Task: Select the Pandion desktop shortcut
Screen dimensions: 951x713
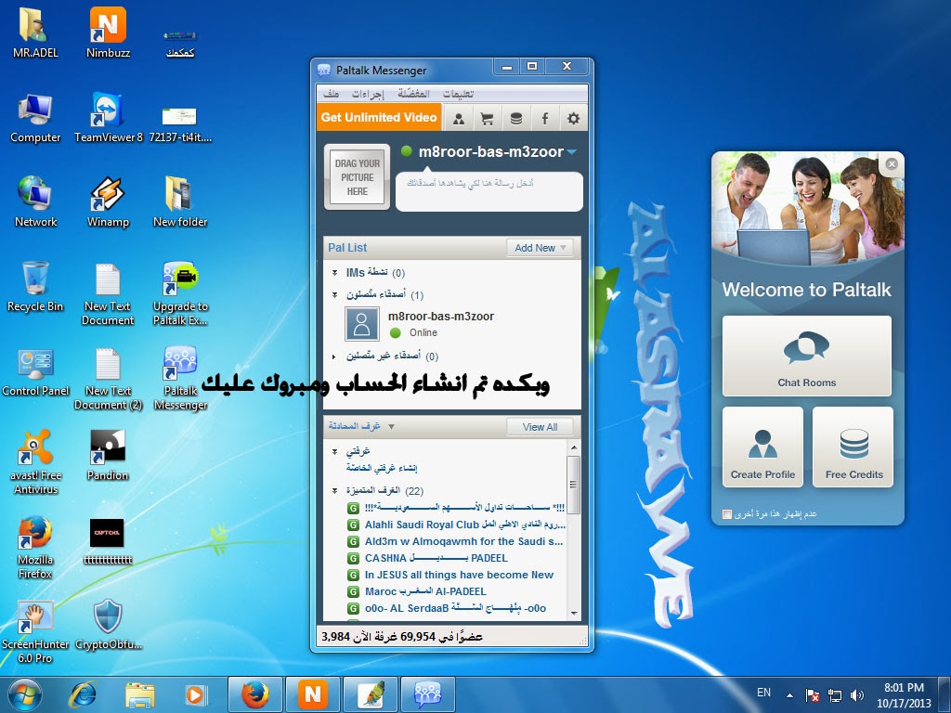Action: [108, 455]
